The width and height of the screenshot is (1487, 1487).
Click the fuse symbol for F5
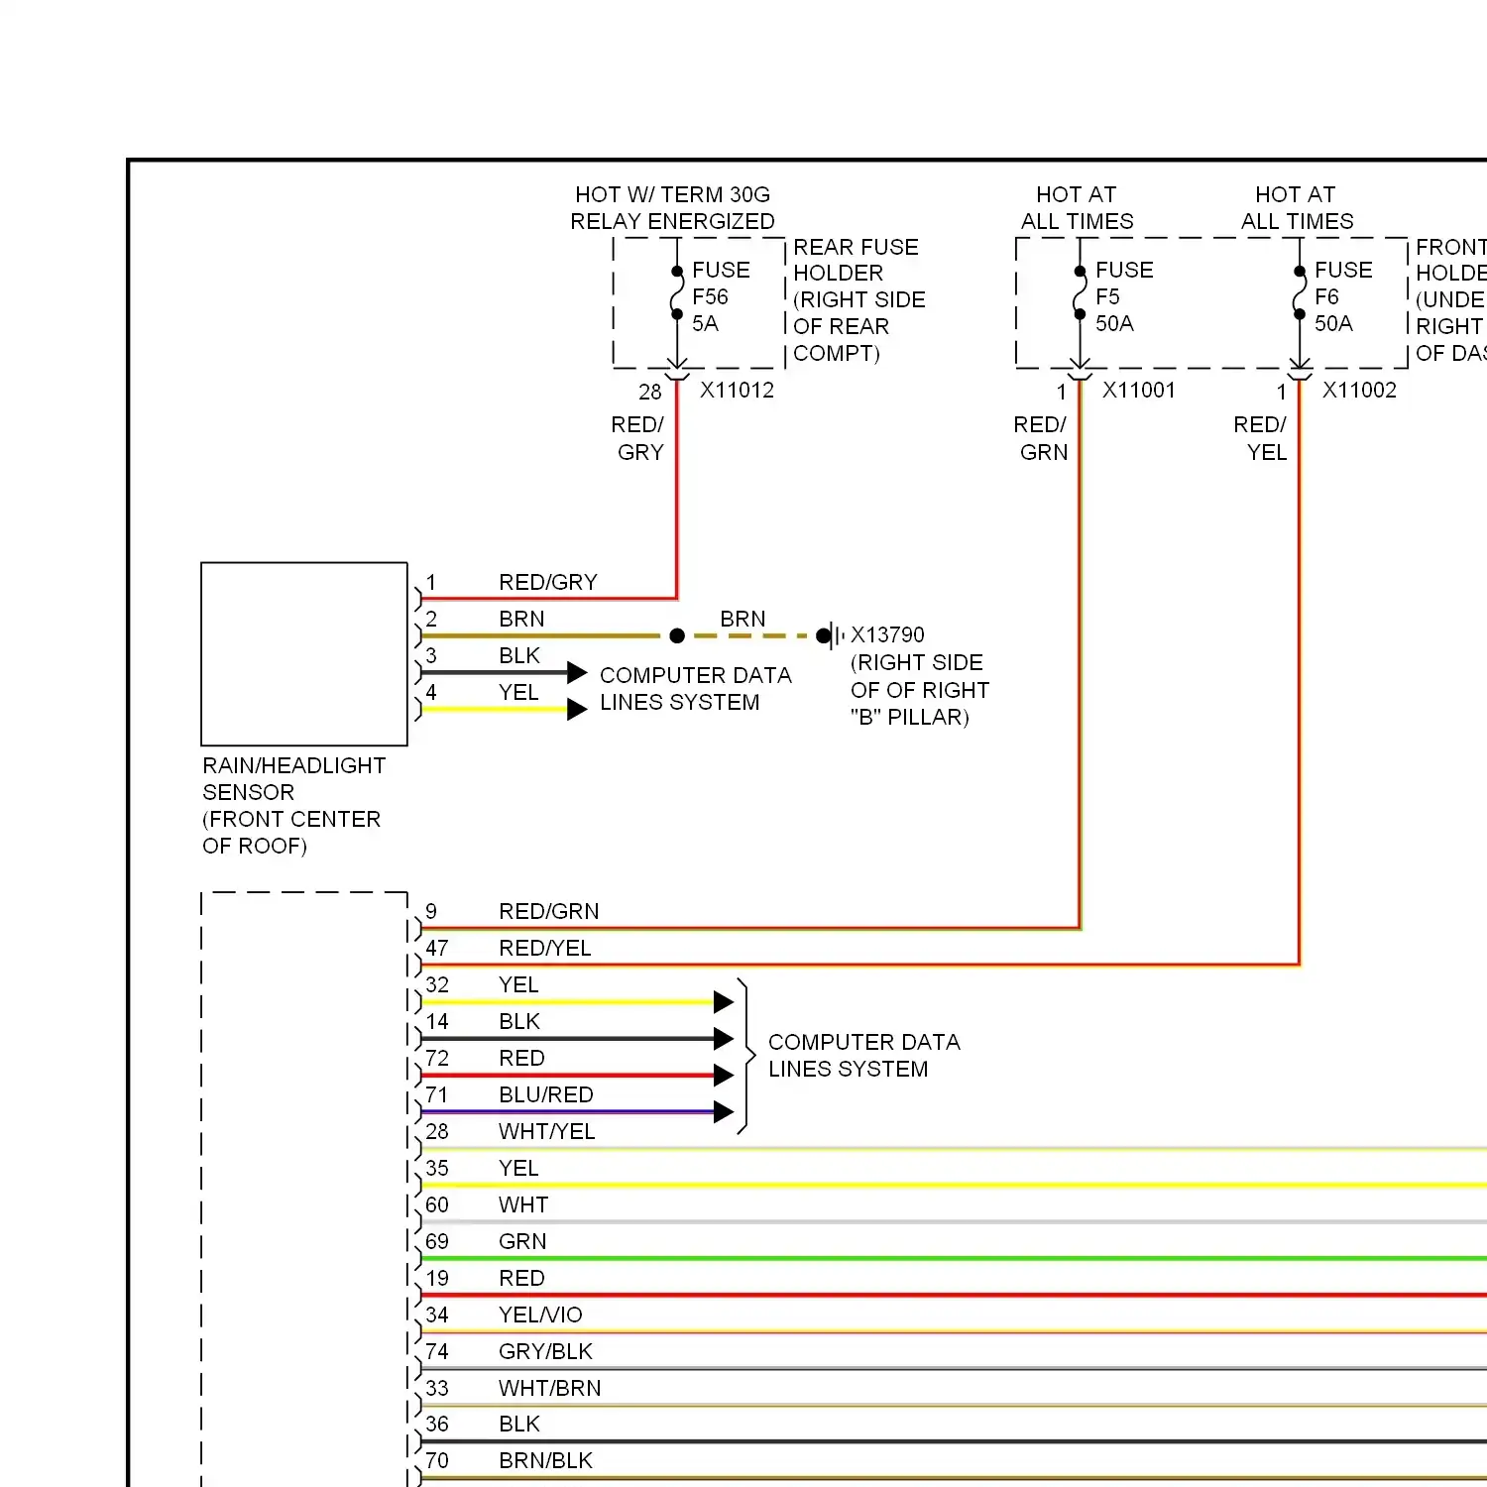pos(1080,292)
